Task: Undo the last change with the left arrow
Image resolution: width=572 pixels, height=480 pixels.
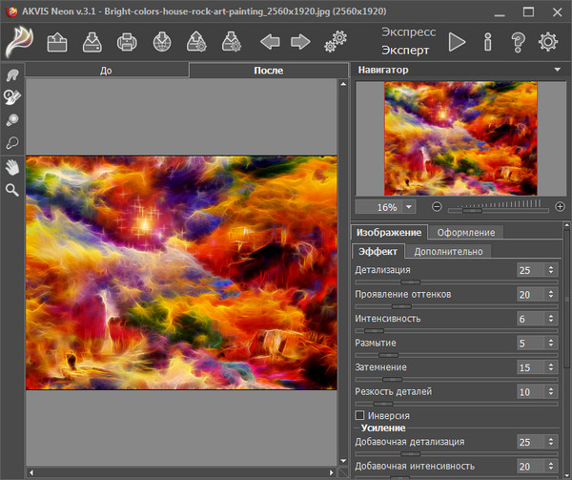Action: [270, 41]
